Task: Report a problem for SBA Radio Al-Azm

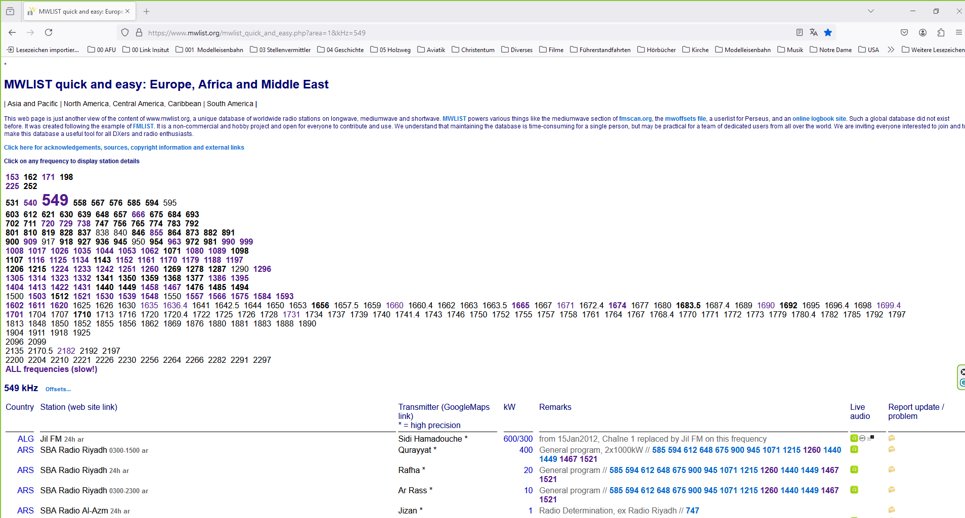Action: [892, 510]
